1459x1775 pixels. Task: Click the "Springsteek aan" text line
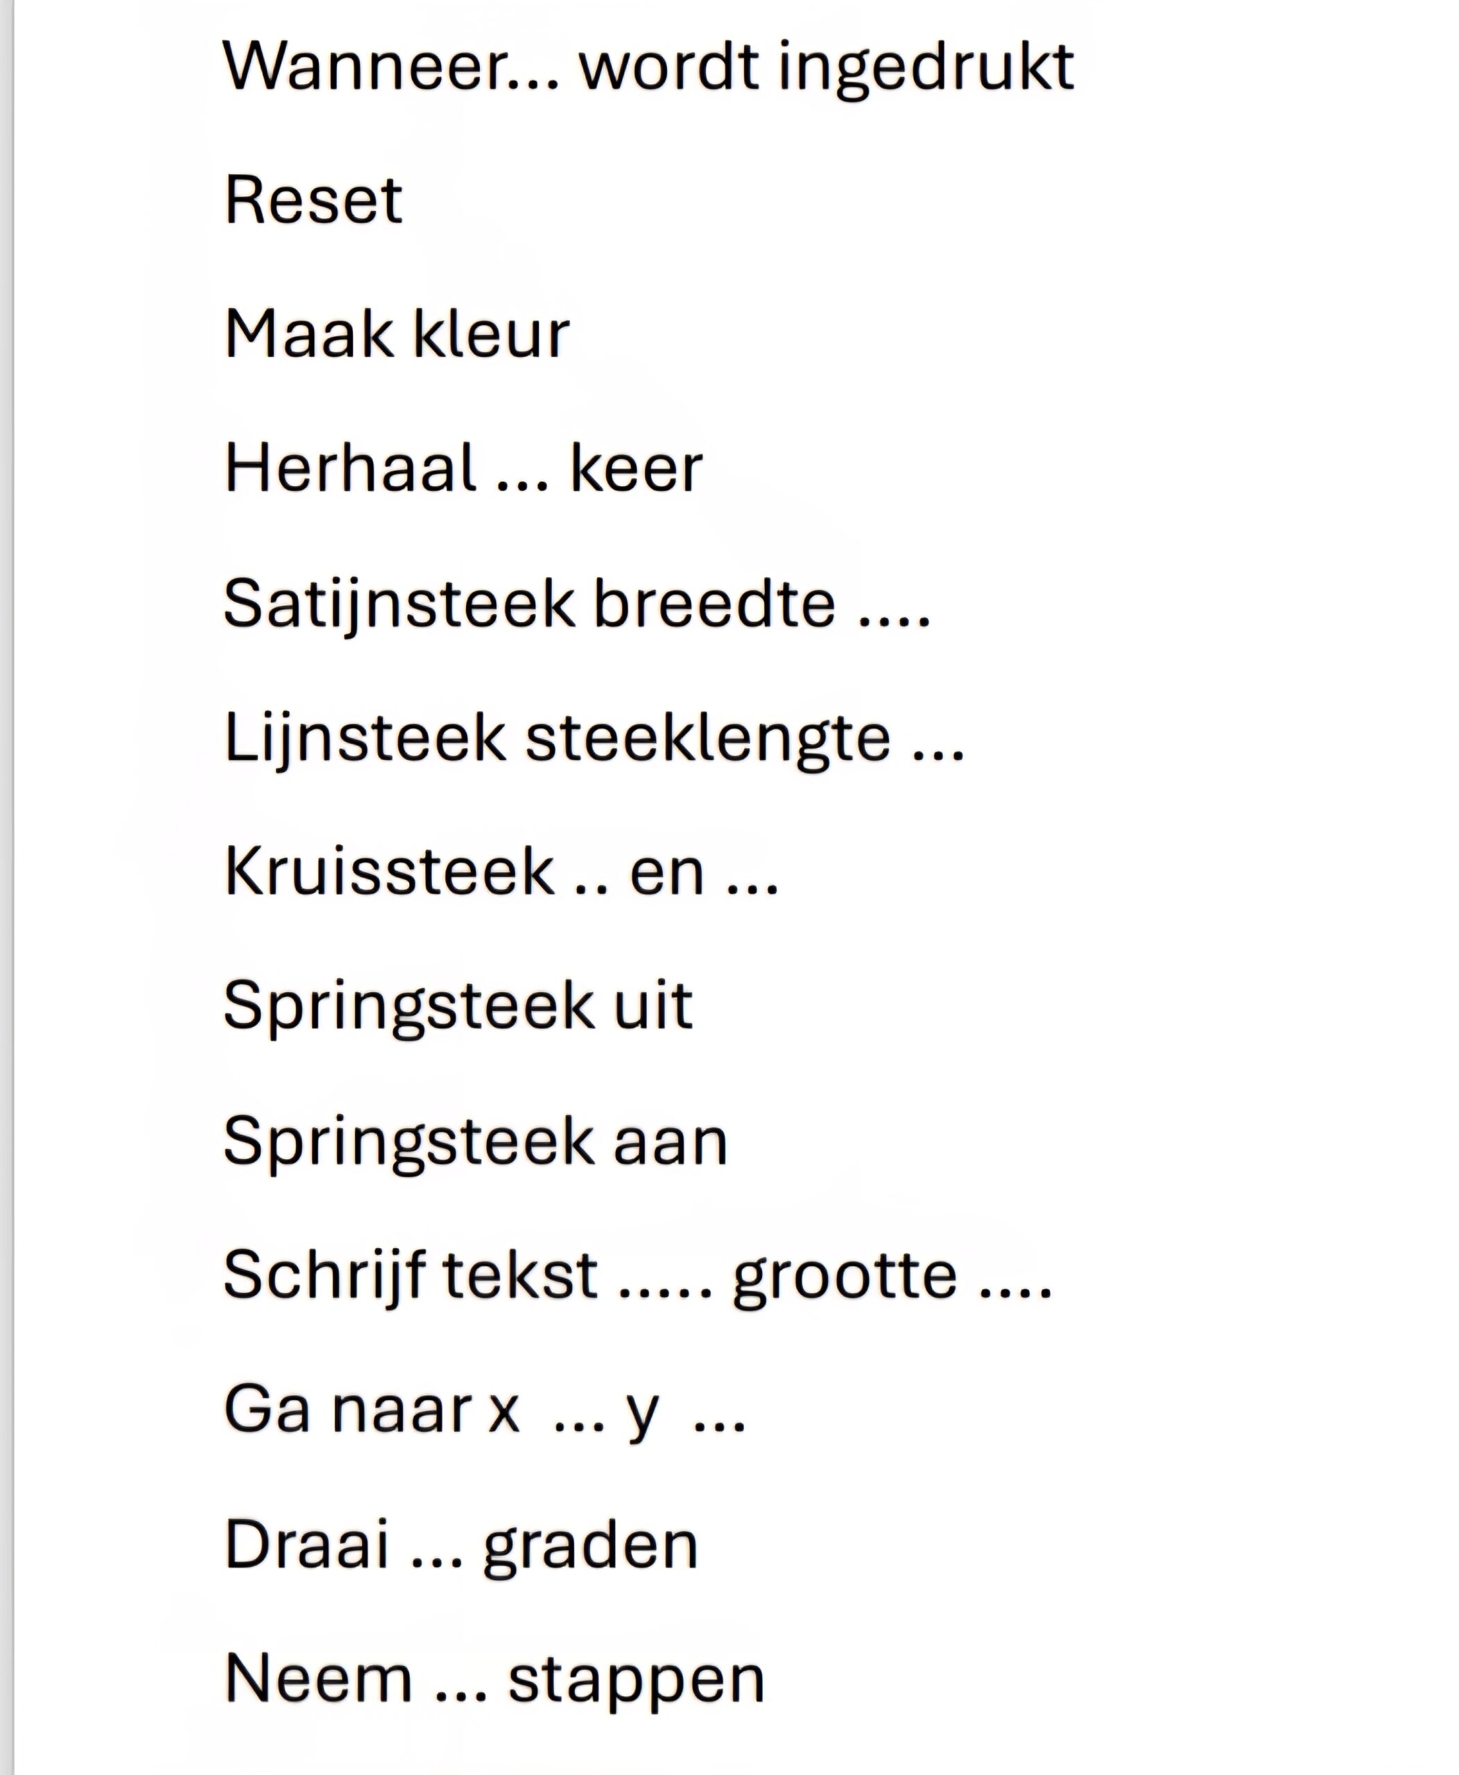[475, 1141]
